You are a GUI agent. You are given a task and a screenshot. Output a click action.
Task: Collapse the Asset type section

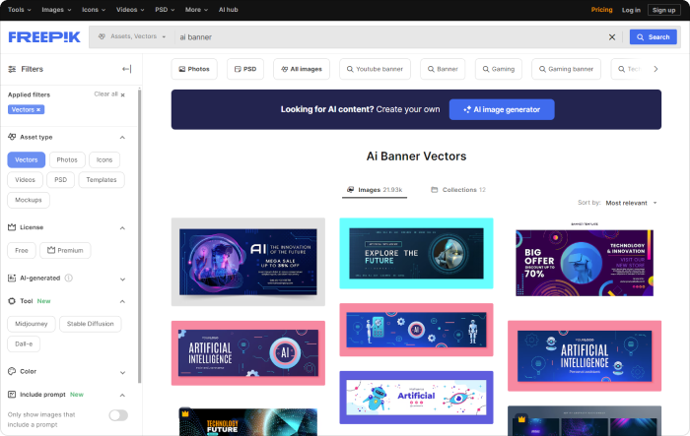122,138
